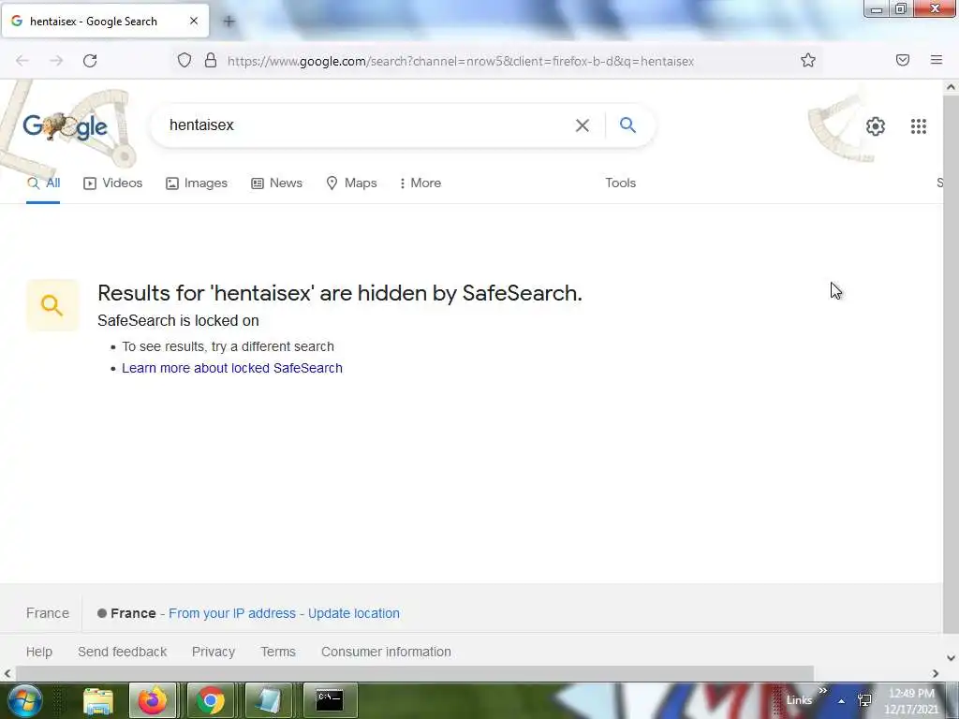Click inside the Google search input field
This screenshot has width=959, height=719.
click(367, 125)
